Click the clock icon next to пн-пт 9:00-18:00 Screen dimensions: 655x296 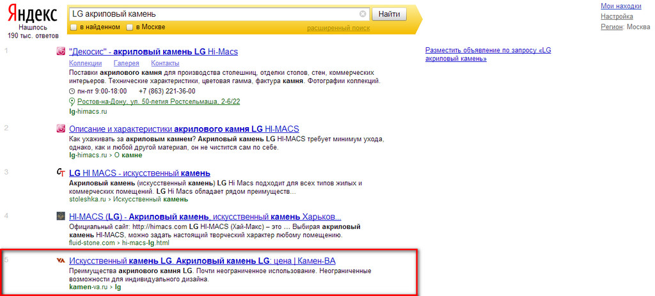point(72,91)
